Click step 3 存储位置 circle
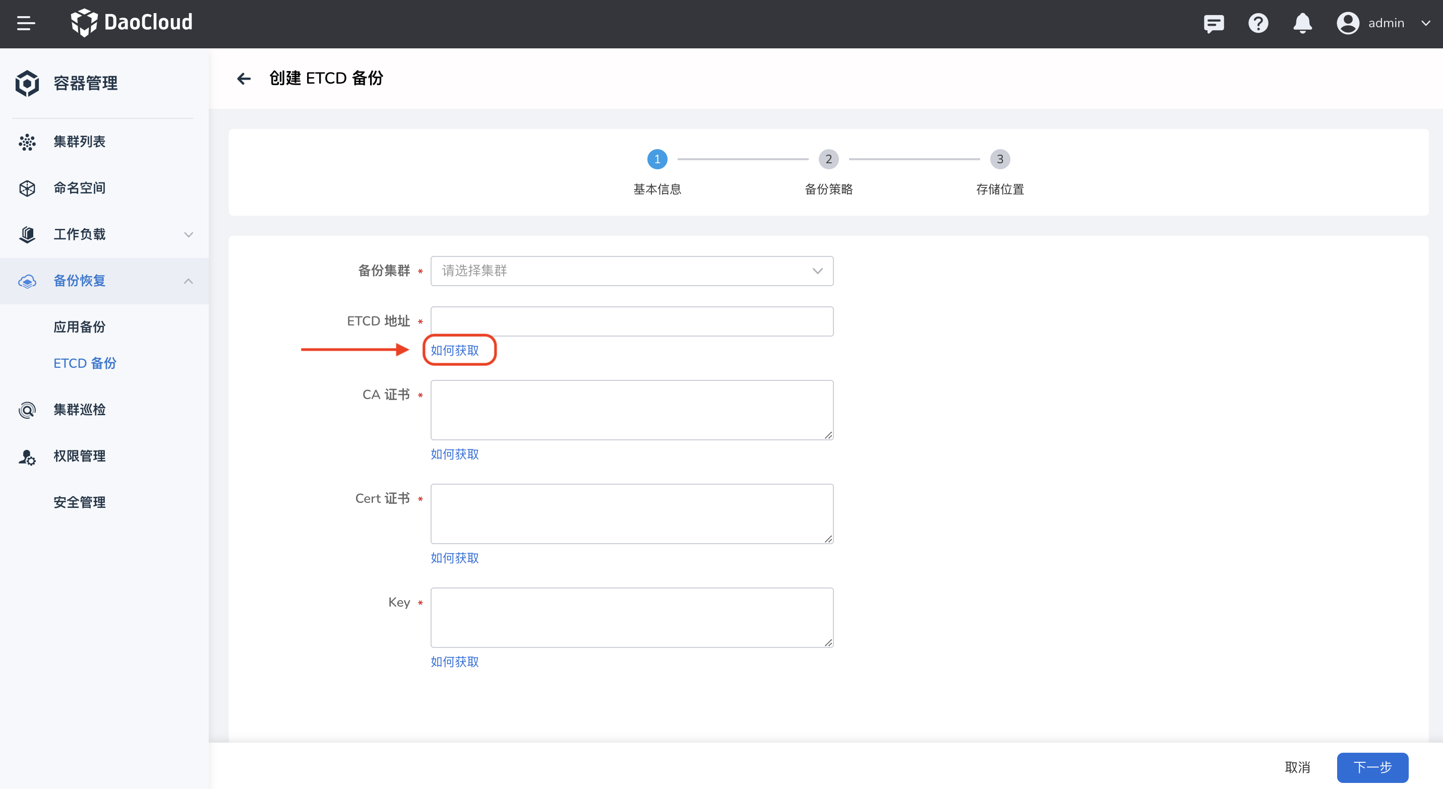Viewport: 1443px width, 789px height. pos(1000,159)
